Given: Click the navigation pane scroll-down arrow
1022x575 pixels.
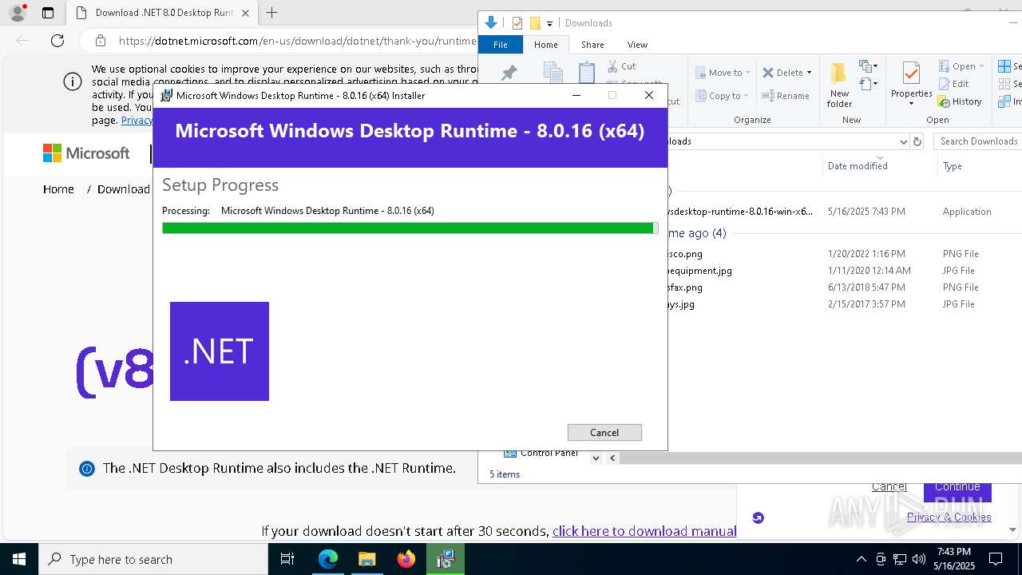Looking at the screenshot, I should [596, 458].
